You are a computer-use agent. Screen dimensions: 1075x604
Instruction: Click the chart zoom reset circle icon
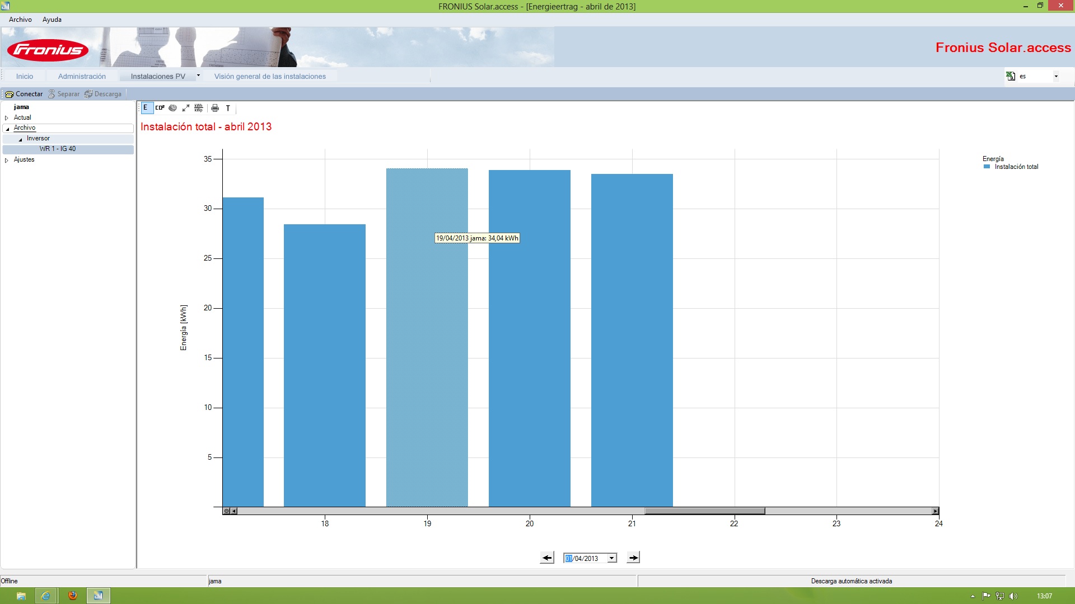pyautogui.click(x=226, y=511)
